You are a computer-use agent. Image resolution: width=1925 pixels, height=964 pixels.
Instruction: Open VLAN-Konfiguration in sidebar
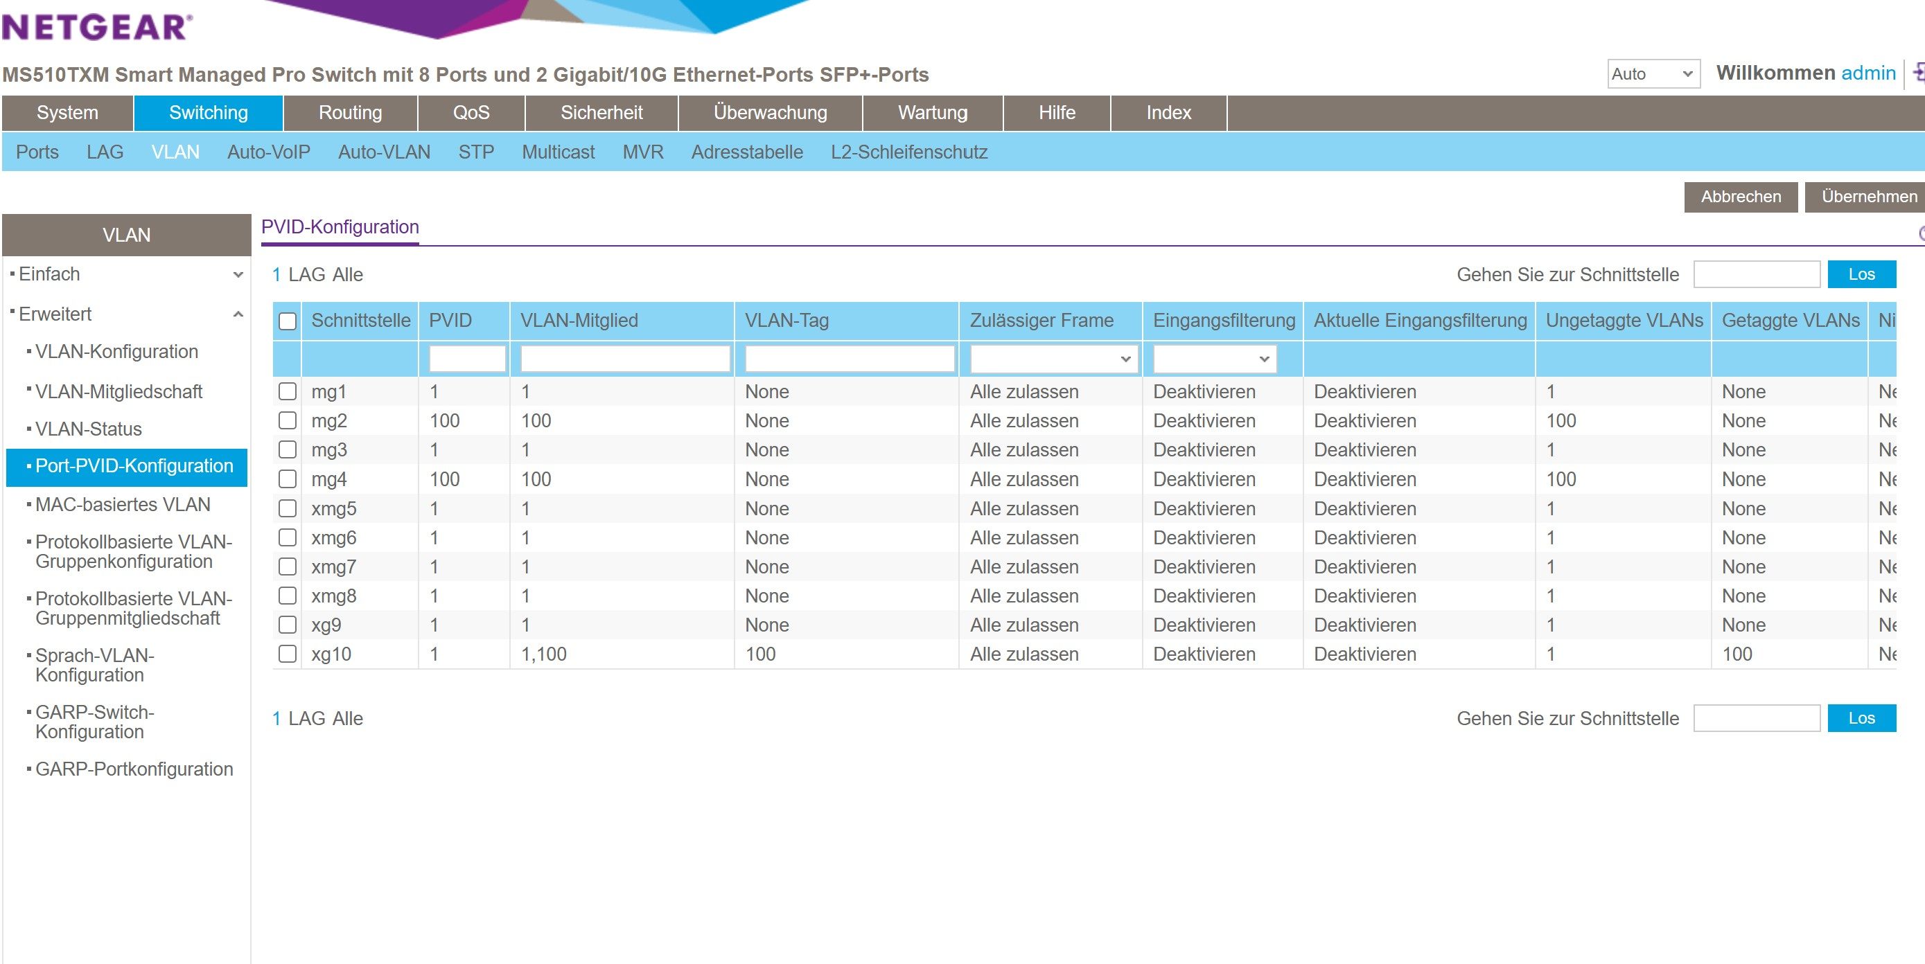tap(116, 352)
